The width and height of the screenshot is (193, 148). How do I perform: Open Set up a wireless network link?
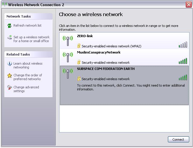[x=31, y=39]
